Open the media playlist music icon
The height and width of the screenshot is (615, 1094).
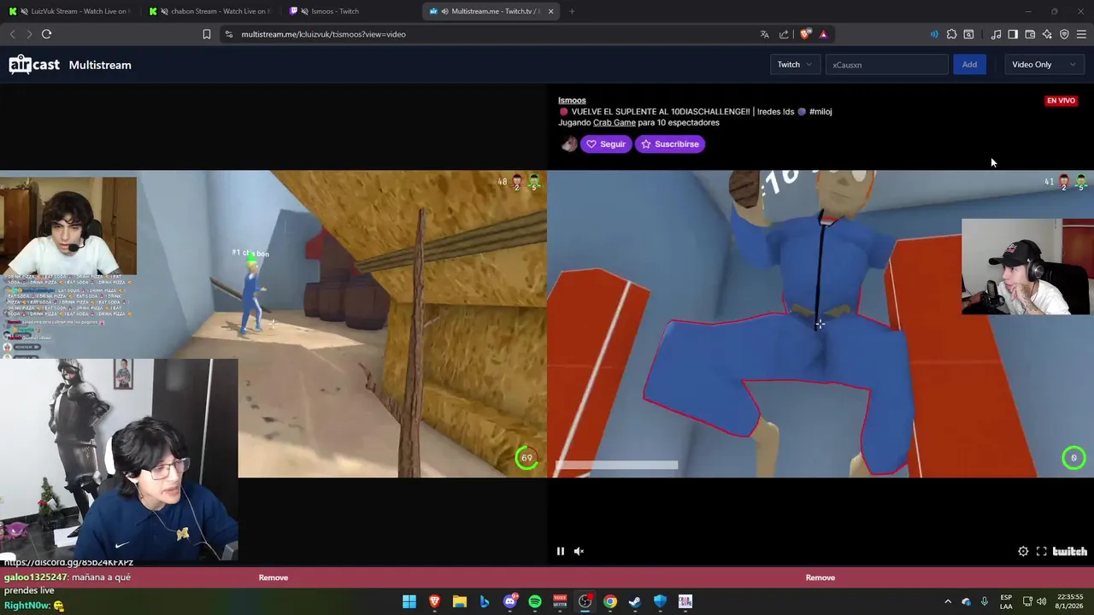point(996,34)
